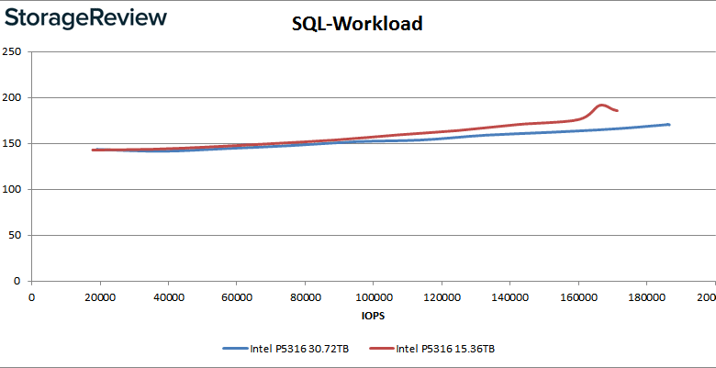The height and width of the screenshot is (368, 716).
Task: Click the 160000 x-axis label
Action: (578, 297)
